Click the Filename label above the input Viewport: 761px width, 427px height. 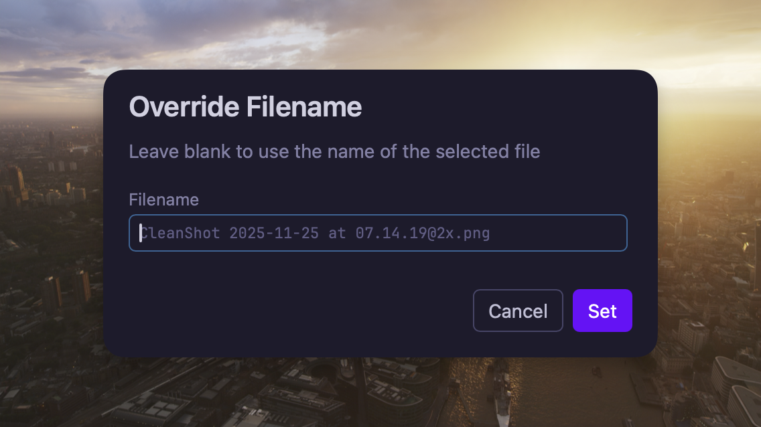163,199
